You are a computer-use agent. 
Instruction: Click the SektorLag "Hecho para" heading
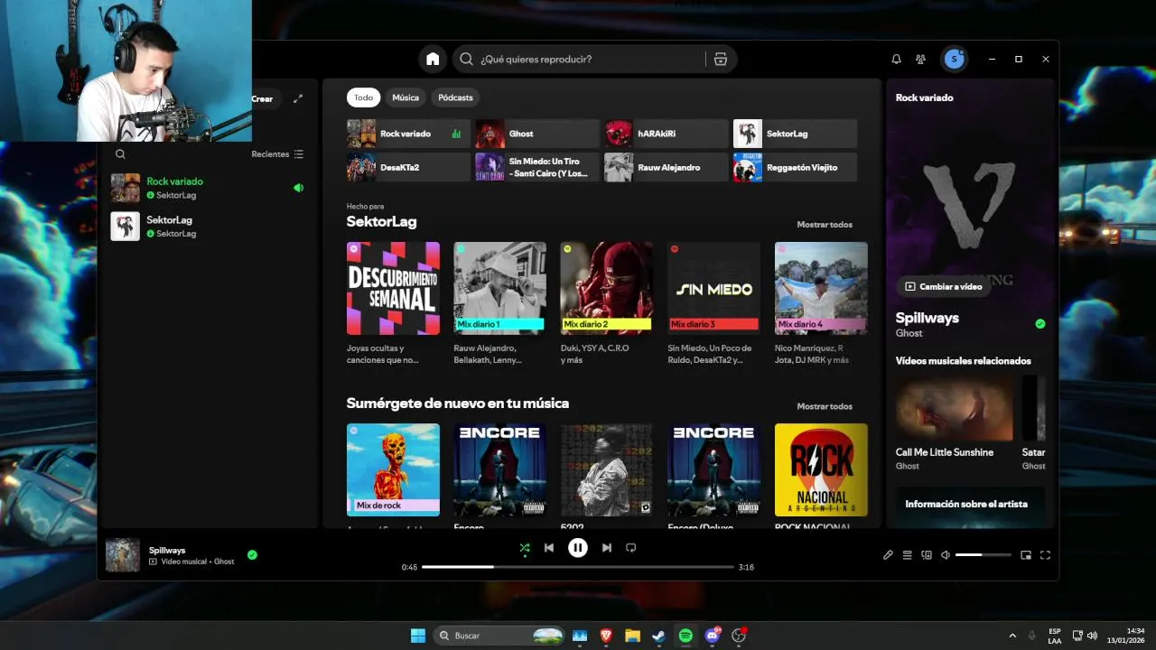tap(382, 221)
